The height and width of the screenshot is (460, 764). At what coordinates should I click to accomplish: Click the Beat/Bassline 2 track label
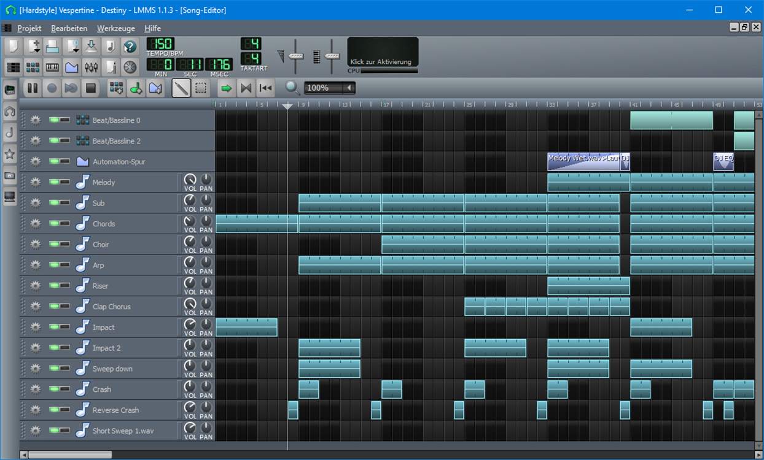[117, 141]
